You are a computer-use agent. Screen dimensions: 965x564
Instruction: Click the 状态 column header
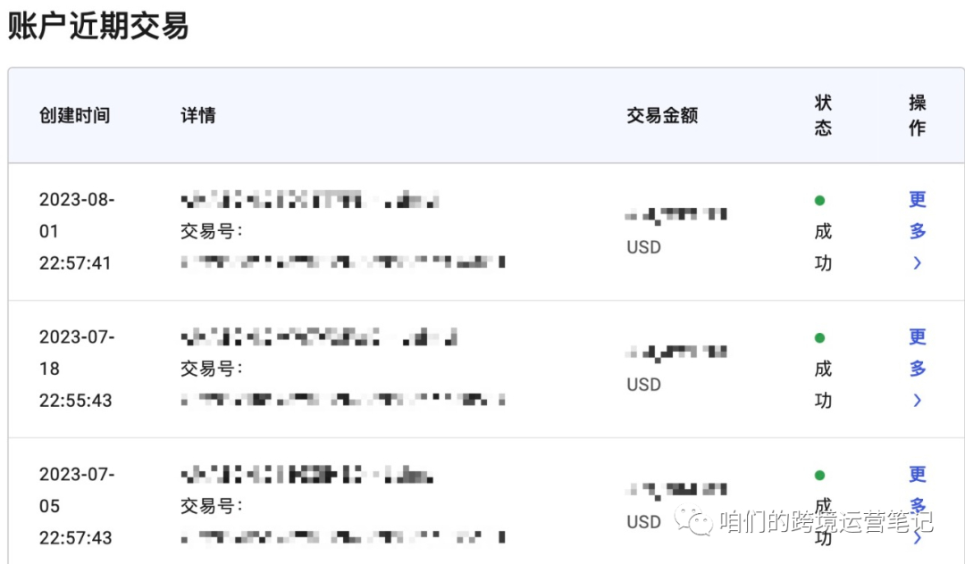pyautogui.click(x=823, y=115)
